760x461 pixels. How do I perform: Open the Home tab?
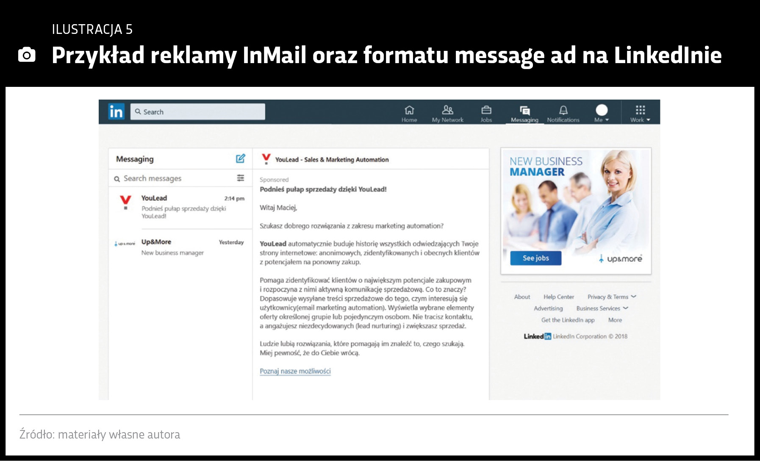(409, 114)
